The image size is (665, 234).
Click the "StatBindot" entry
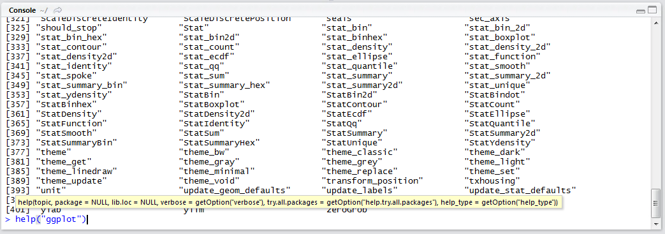pyautogui.click(x=495, y=94)
